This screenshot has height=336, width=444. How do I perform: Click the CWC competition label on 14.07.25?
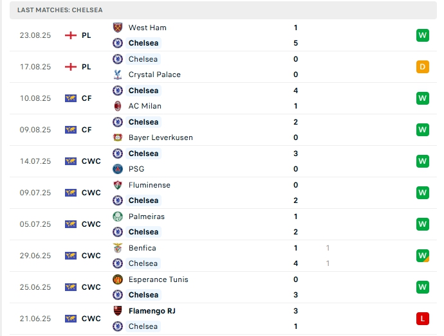pyautogui.click(x=91, y=161)
